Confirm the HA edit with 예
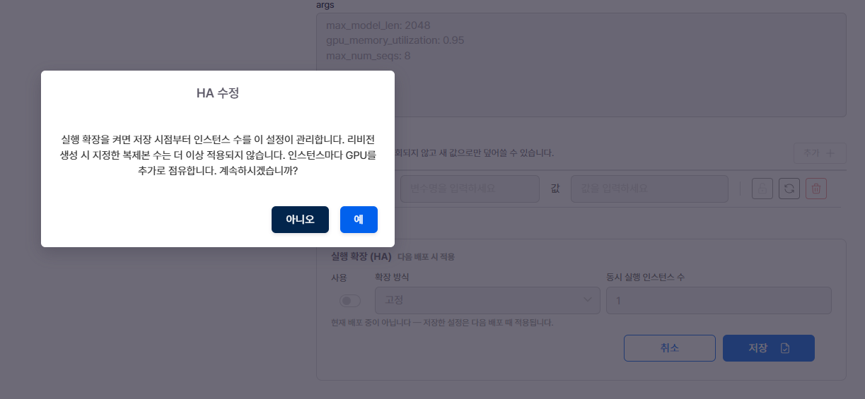Viewport: 865px width, 399px height. [x=359, y=219]
